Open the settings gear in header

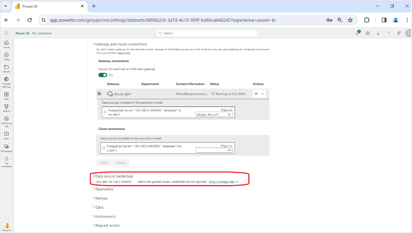pyautogui.click(x=368, y=33)
